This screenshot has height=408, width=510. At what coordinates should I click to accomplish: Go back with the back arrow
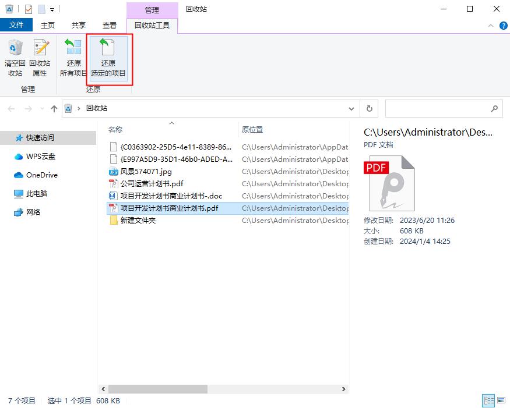12,109
